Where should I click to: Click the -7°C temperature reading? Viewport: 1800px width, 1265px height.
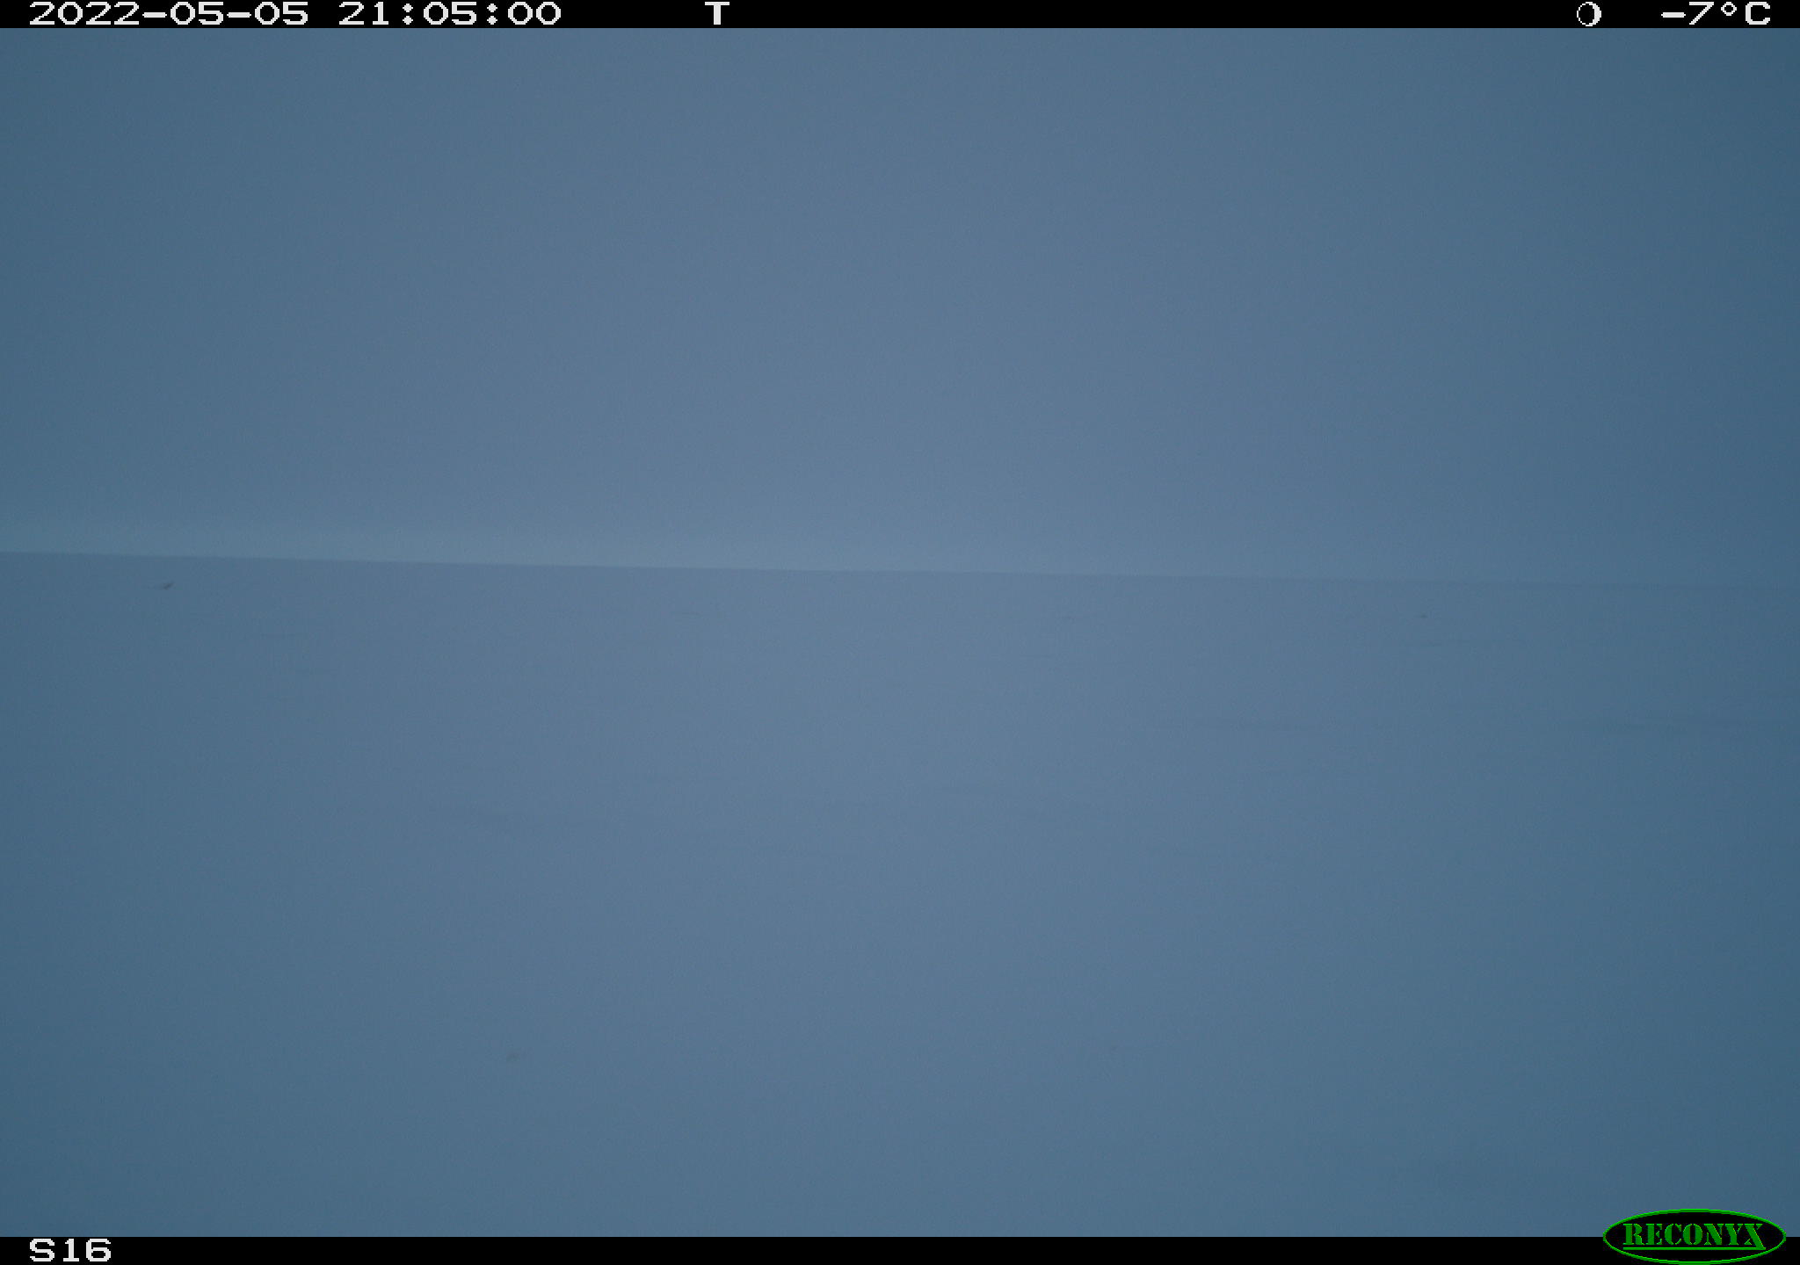[x=1715, y=14]
